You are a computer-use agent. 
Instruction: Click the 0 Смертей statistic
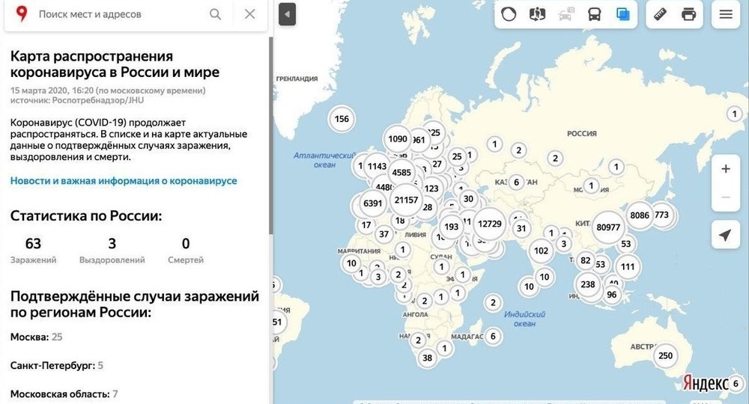185,250
